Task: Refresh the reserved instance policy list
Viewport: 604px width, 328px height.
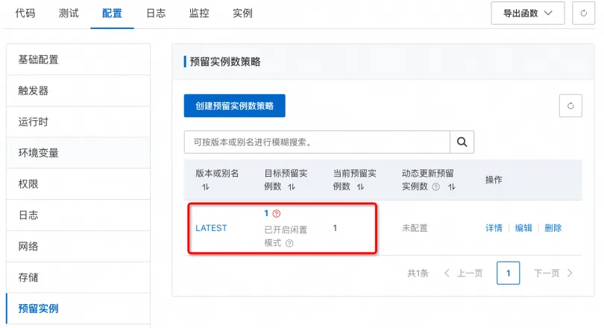Action: [570, 106]
